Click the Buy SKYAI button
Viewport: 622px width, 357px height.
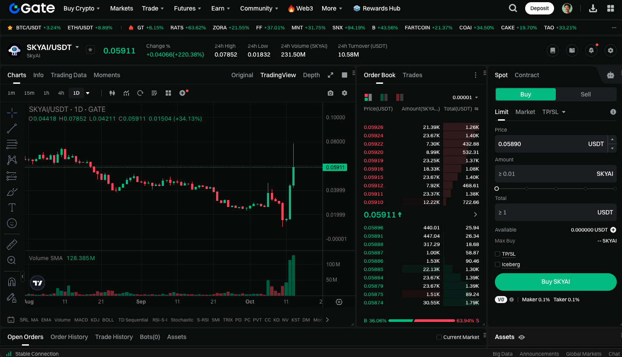pos(555,282)
